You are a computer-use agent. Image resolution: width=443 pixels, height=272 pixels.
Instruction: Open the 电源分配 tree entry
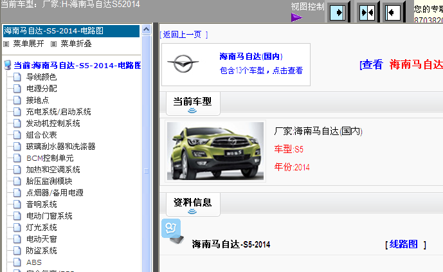coord(41,88)
